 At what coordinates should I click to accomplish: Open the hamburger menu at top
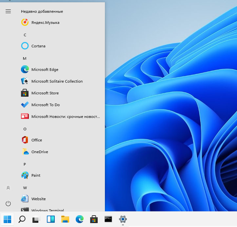coord(8,11)
